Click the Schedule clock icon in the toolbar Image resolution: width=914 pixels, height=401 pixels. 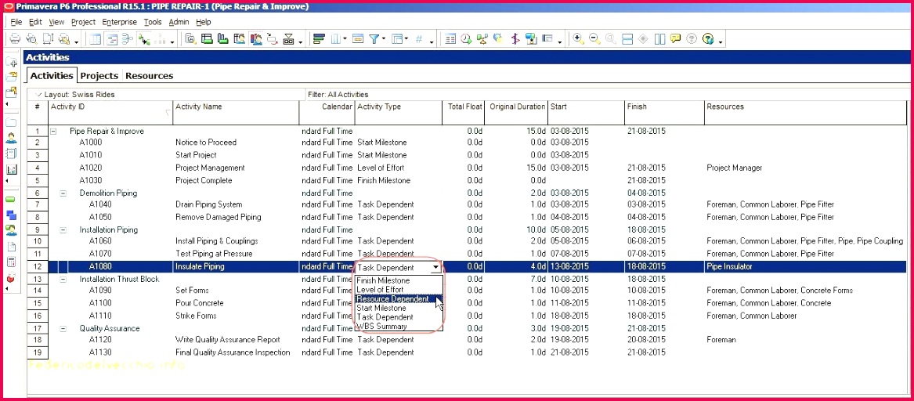(x=466, y=38)
